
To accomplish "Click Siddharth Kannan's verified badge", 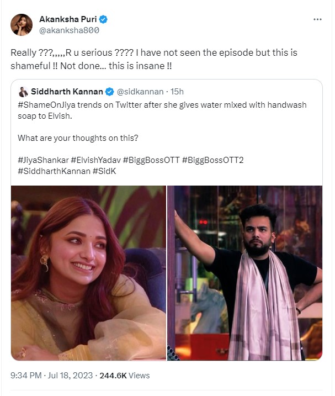I will coord(110,92).
